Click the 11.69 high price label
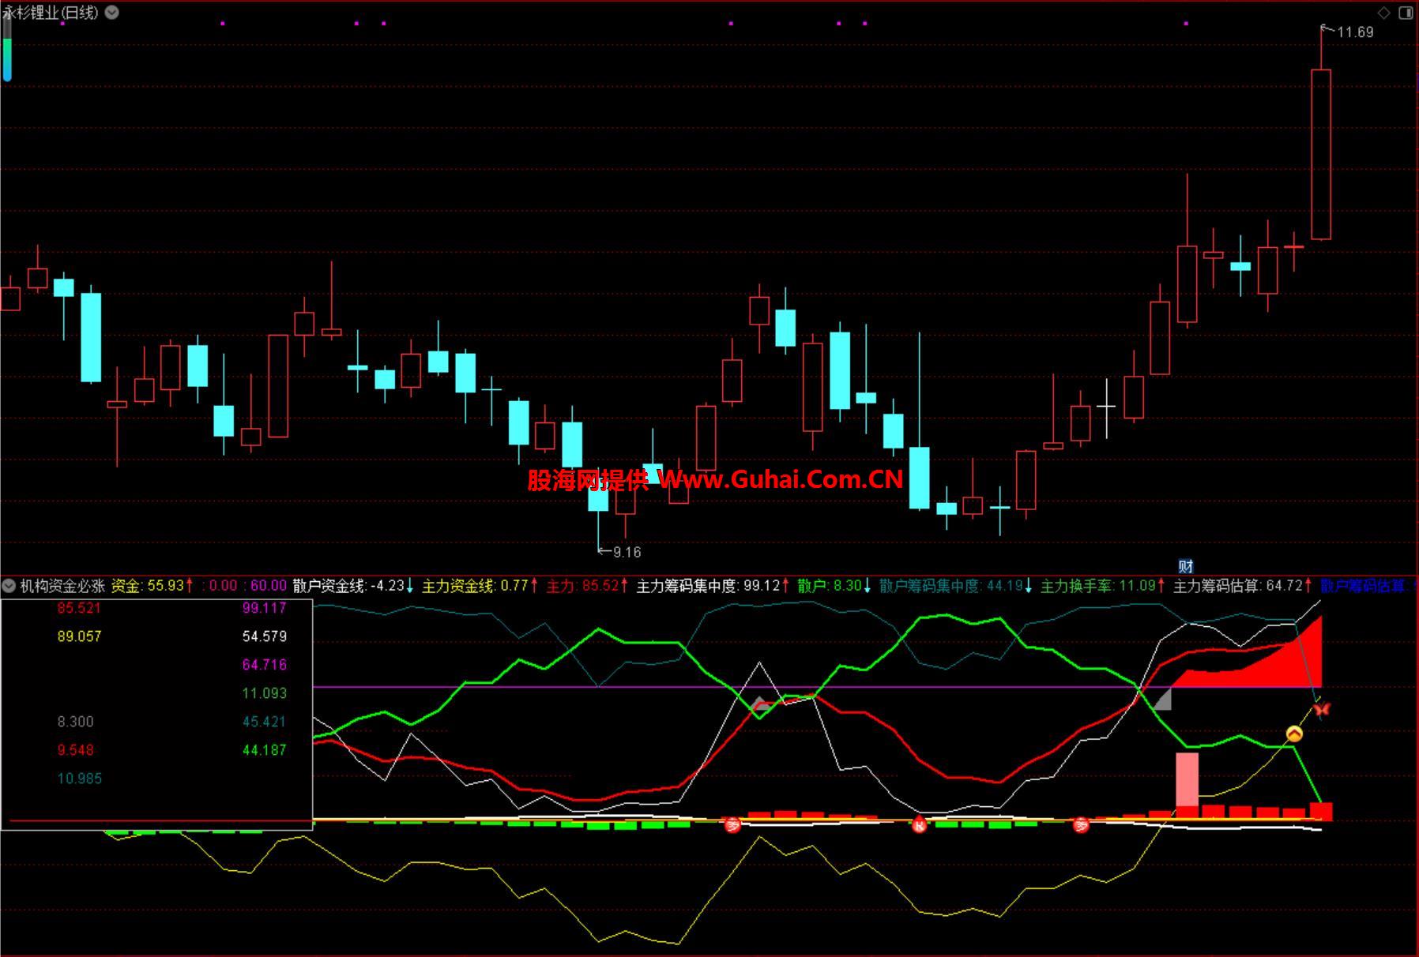 [x=1354, y=32]
